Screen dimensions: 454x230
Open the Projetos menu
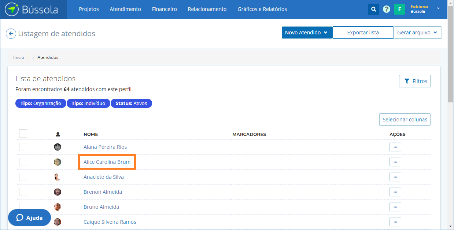pyautogui.click(x=89, y=9)
